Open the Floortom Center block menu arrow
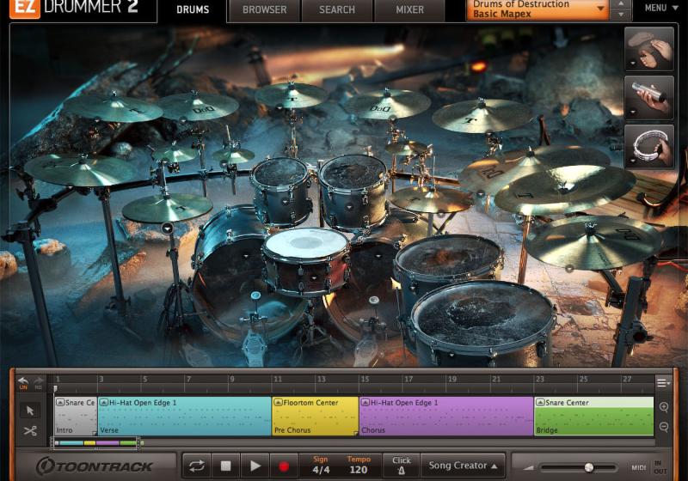Image resolution: width=688 pixels, height=481 pixels. 278,402
